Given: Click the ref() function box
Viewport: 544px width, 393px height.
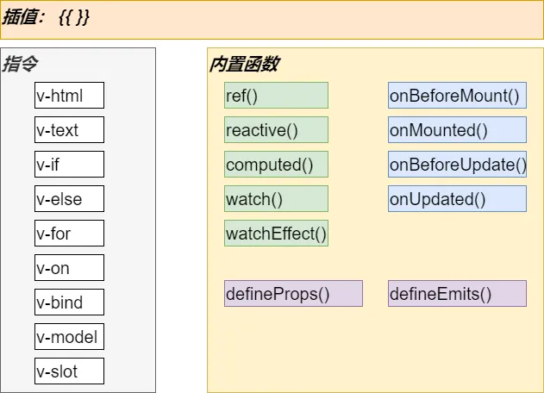Looking at the screenshot, I should 276,96.
